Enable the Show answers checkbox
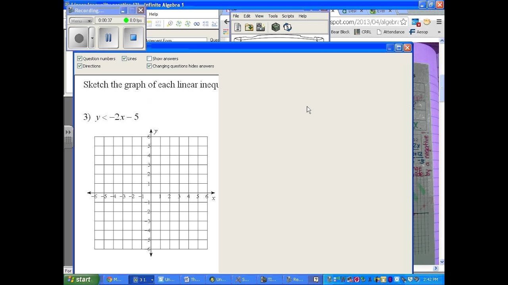508x285 pixels. tap(149, 59)
